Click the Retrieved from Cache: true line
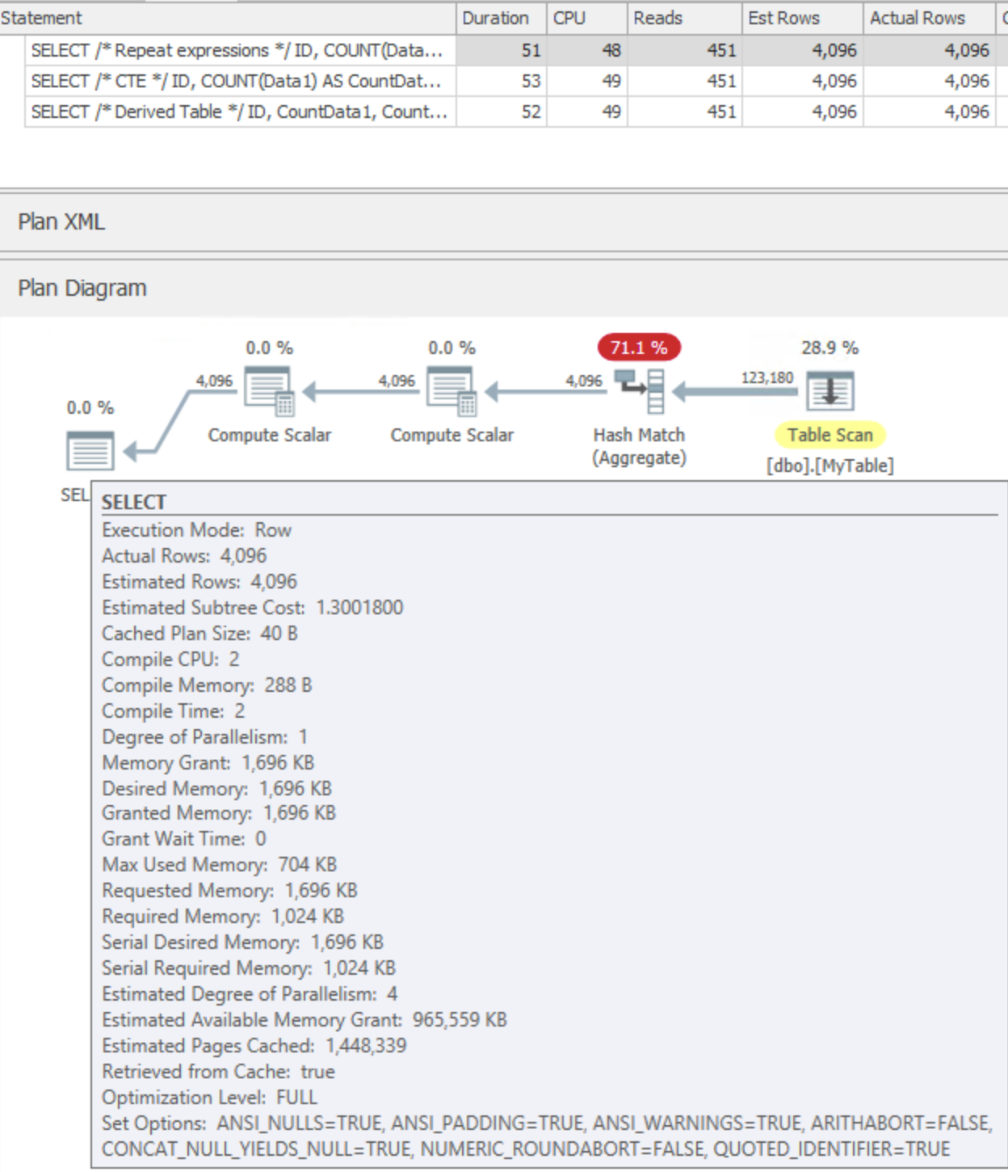1008x1172 pixels. click(x=218, y=1072)
